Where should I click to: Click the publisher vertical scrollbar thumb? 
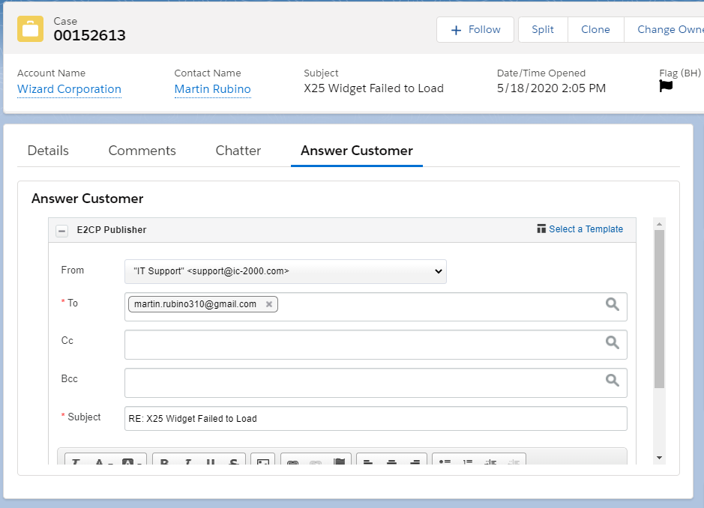pos(659,309)
